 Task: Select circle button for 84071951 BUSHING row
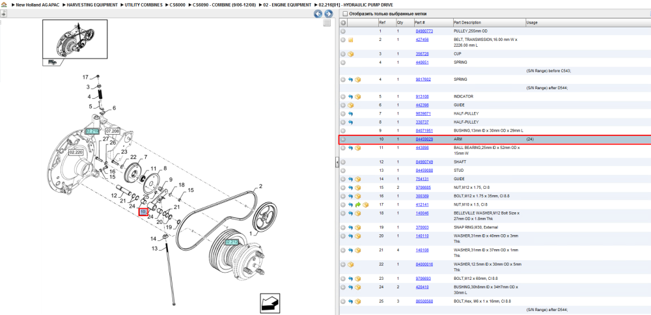(343, 131)
